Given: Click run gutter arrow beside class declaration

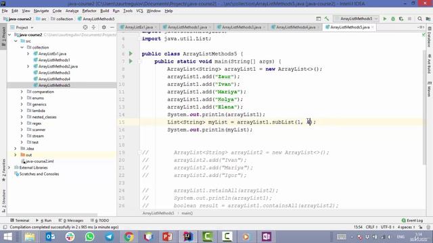Looking at the screenshot, I should pyautogui.click(x=131, y=53).
